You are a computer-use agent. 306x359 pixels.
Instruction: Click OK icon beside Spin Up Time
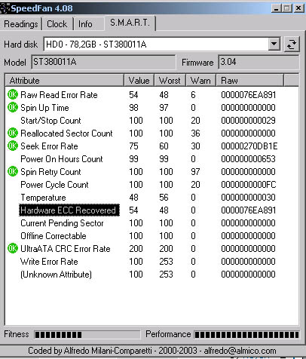click(13, 107)
